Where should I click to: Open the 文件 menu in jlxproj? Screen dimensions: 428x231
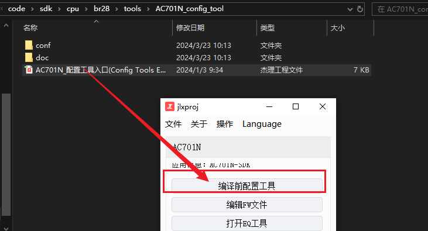click(173, 124)
